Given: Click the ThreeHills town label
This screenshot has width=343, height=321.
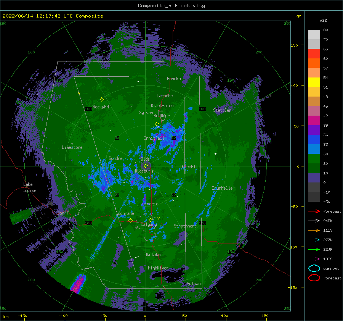Looking at the screenshot, I should (x=191, y=167).
